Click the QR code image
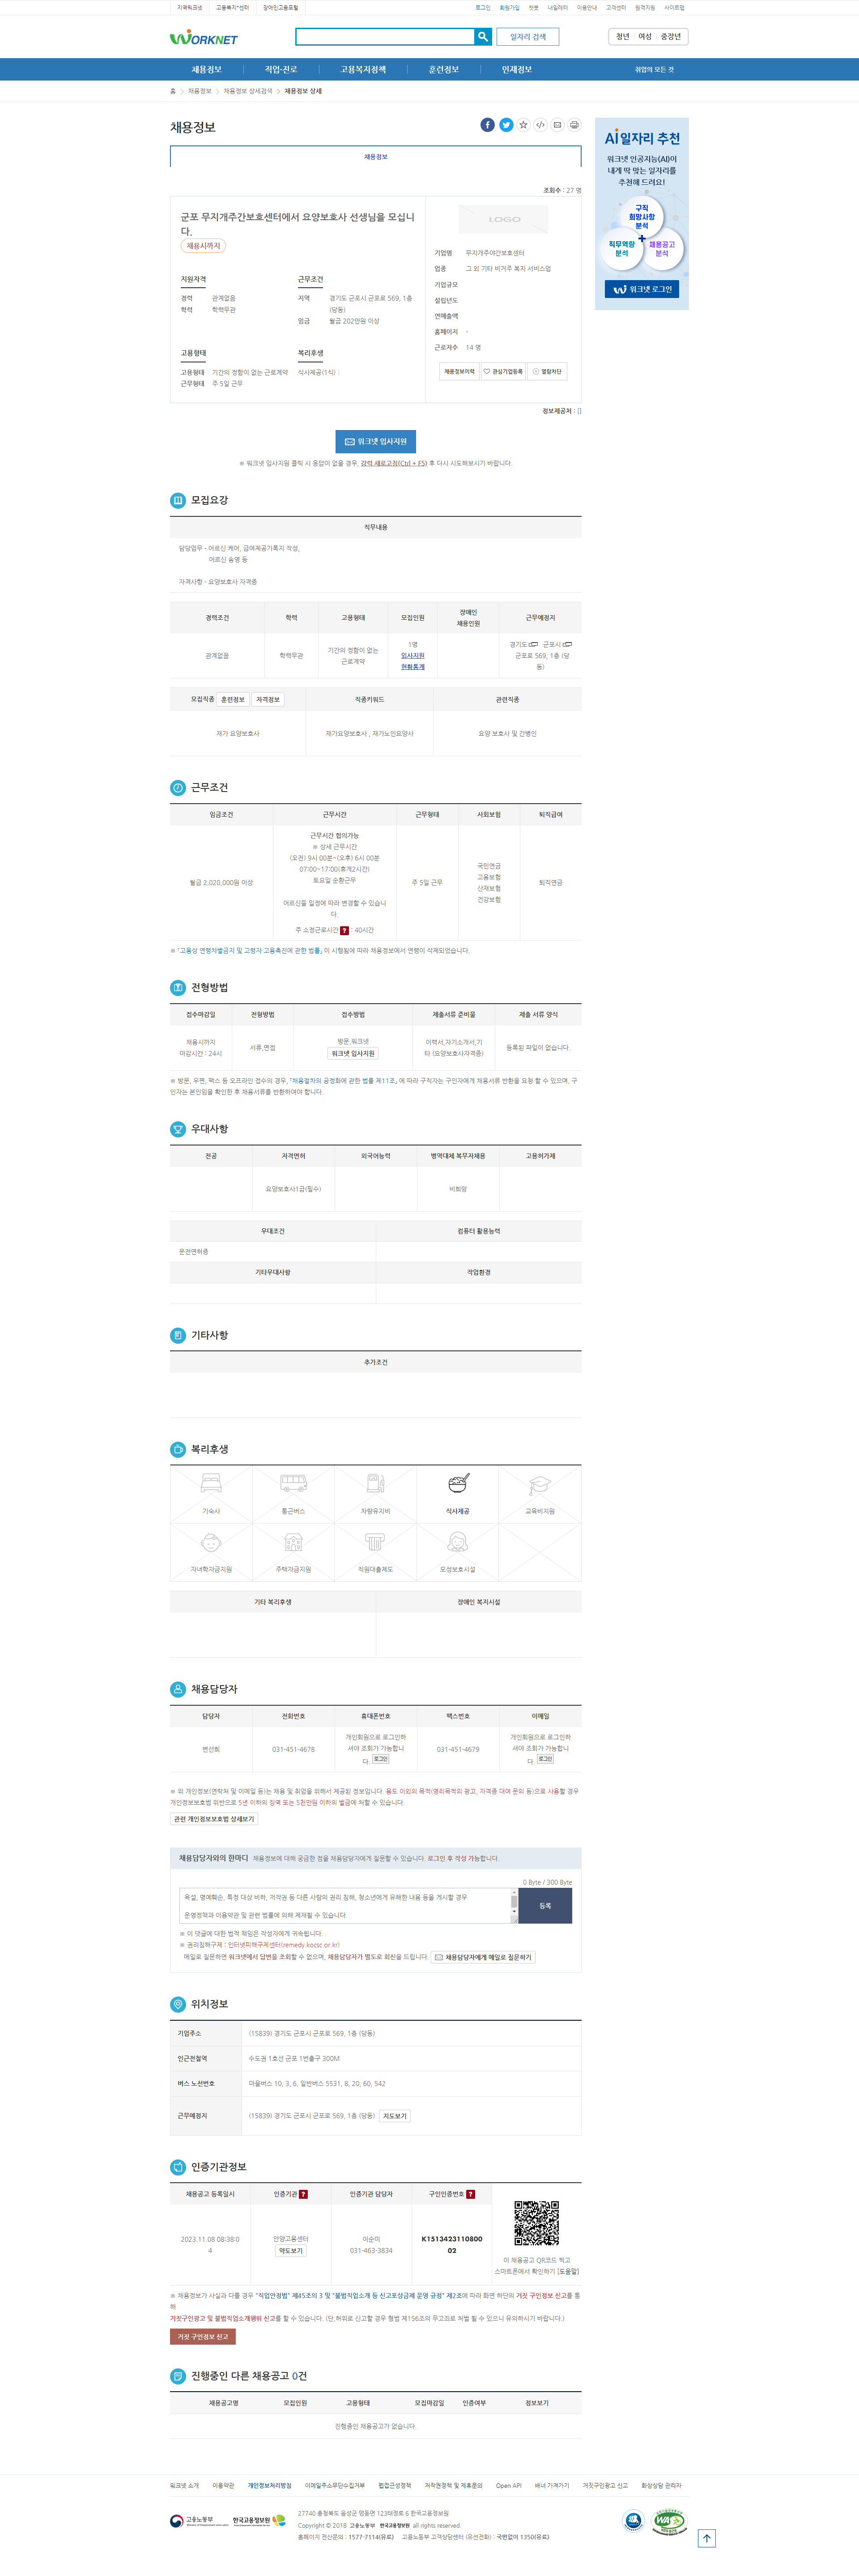 (x=536, y=2223)
